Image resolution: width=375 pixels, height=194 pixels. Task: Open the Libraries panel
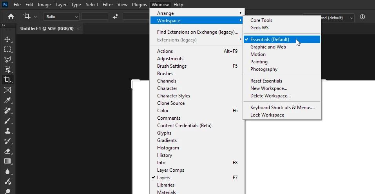tap(197, 185)
